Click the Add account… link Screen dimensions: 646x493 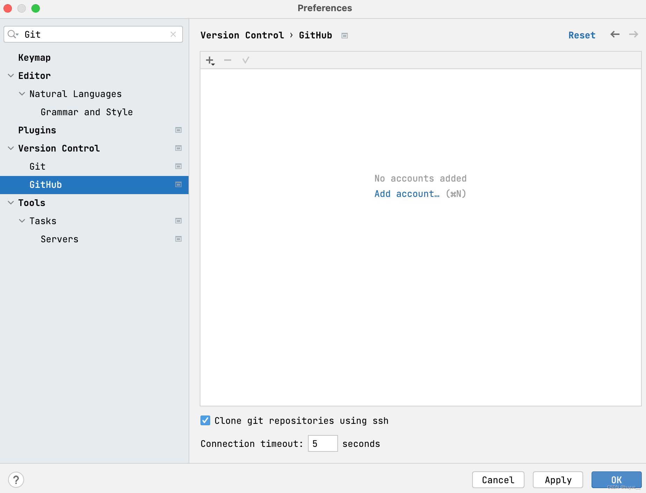coord(407,194)
